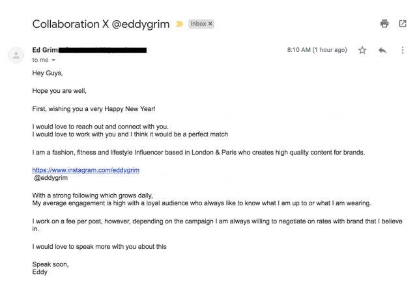The image size is (417, 302).
Task: Expand recipient details arrow next to 'to me'
Action: [53, 60]
